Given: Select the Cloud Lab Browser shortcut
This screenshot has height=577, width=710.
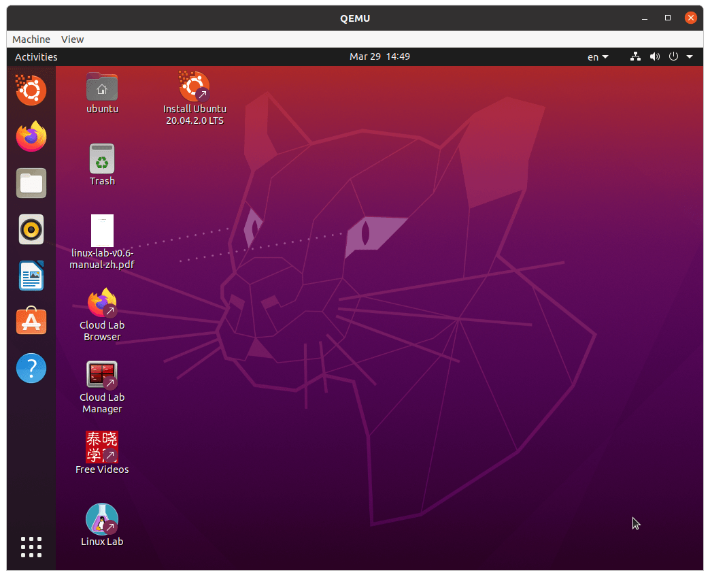Looking at the screenshot, I should tap(102, 314).
